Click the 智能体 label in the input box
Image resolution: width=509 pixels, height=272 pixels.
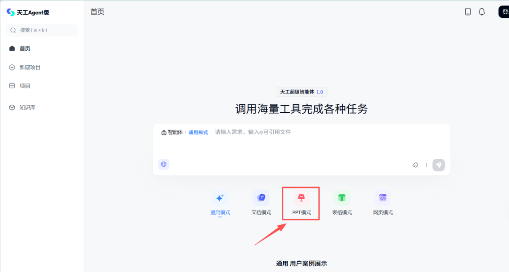pyautogui.click(x=172, y=132)
